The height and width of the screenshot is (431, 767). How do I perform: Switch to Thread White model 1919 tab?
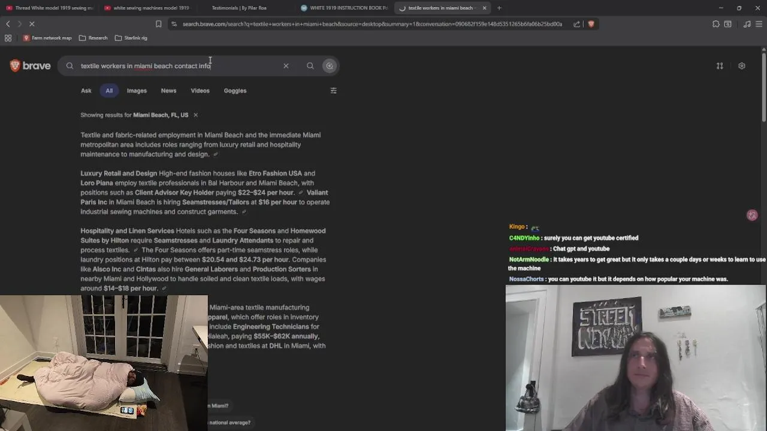pyautogui.click(x=50, y=8)
